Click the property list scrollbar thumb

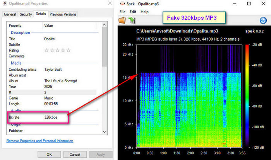pyautogui.click(x=105, y=47)
